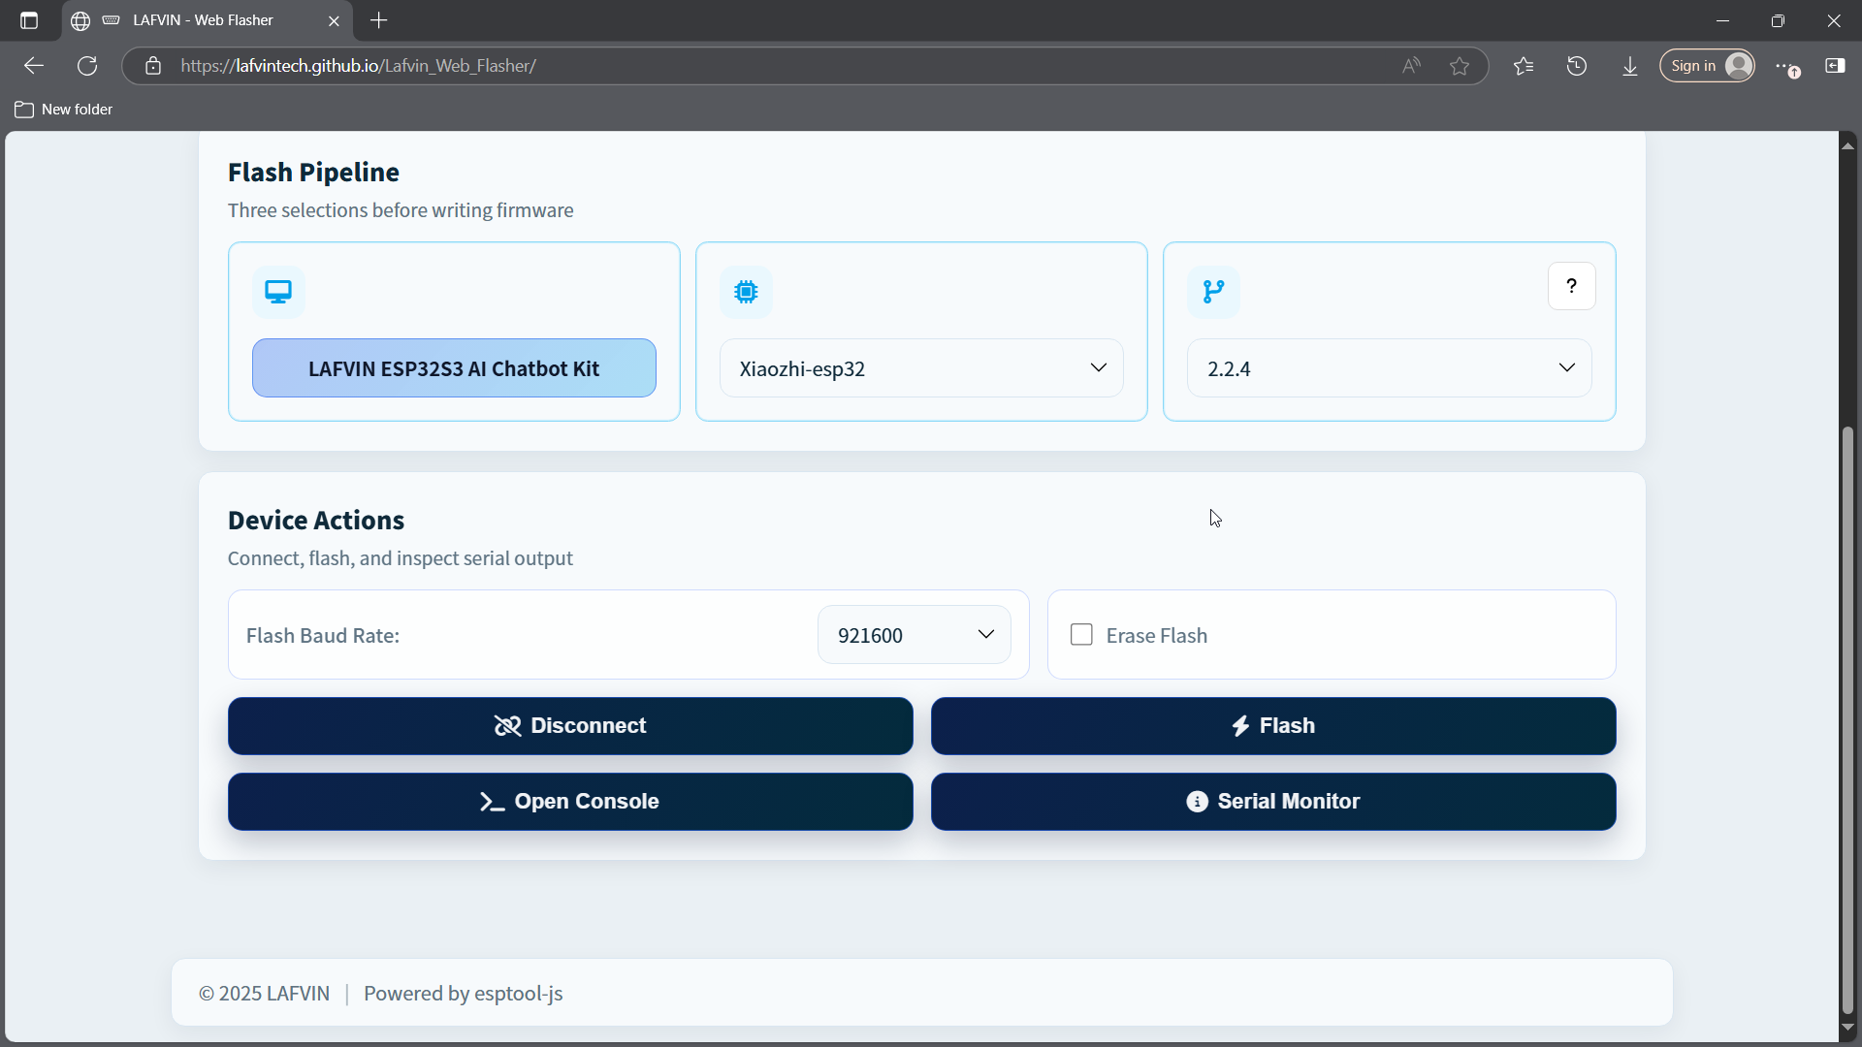The image size is (1862, 1047).
Task: Sign in to the browser profile
Action: click(1707, 66)
